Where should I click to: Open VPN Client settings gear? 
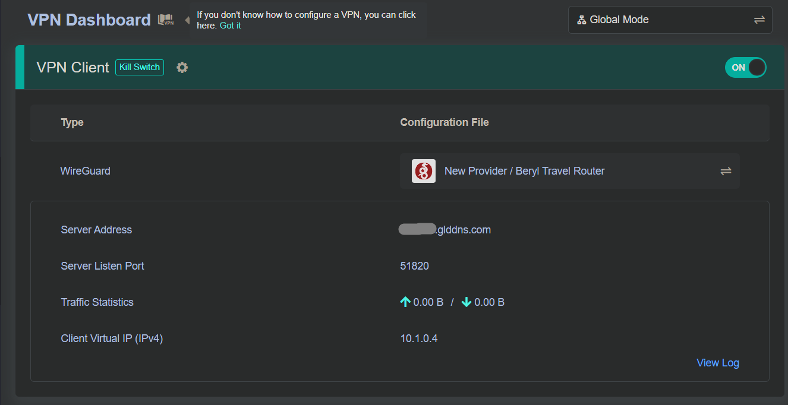pos(182,68)
